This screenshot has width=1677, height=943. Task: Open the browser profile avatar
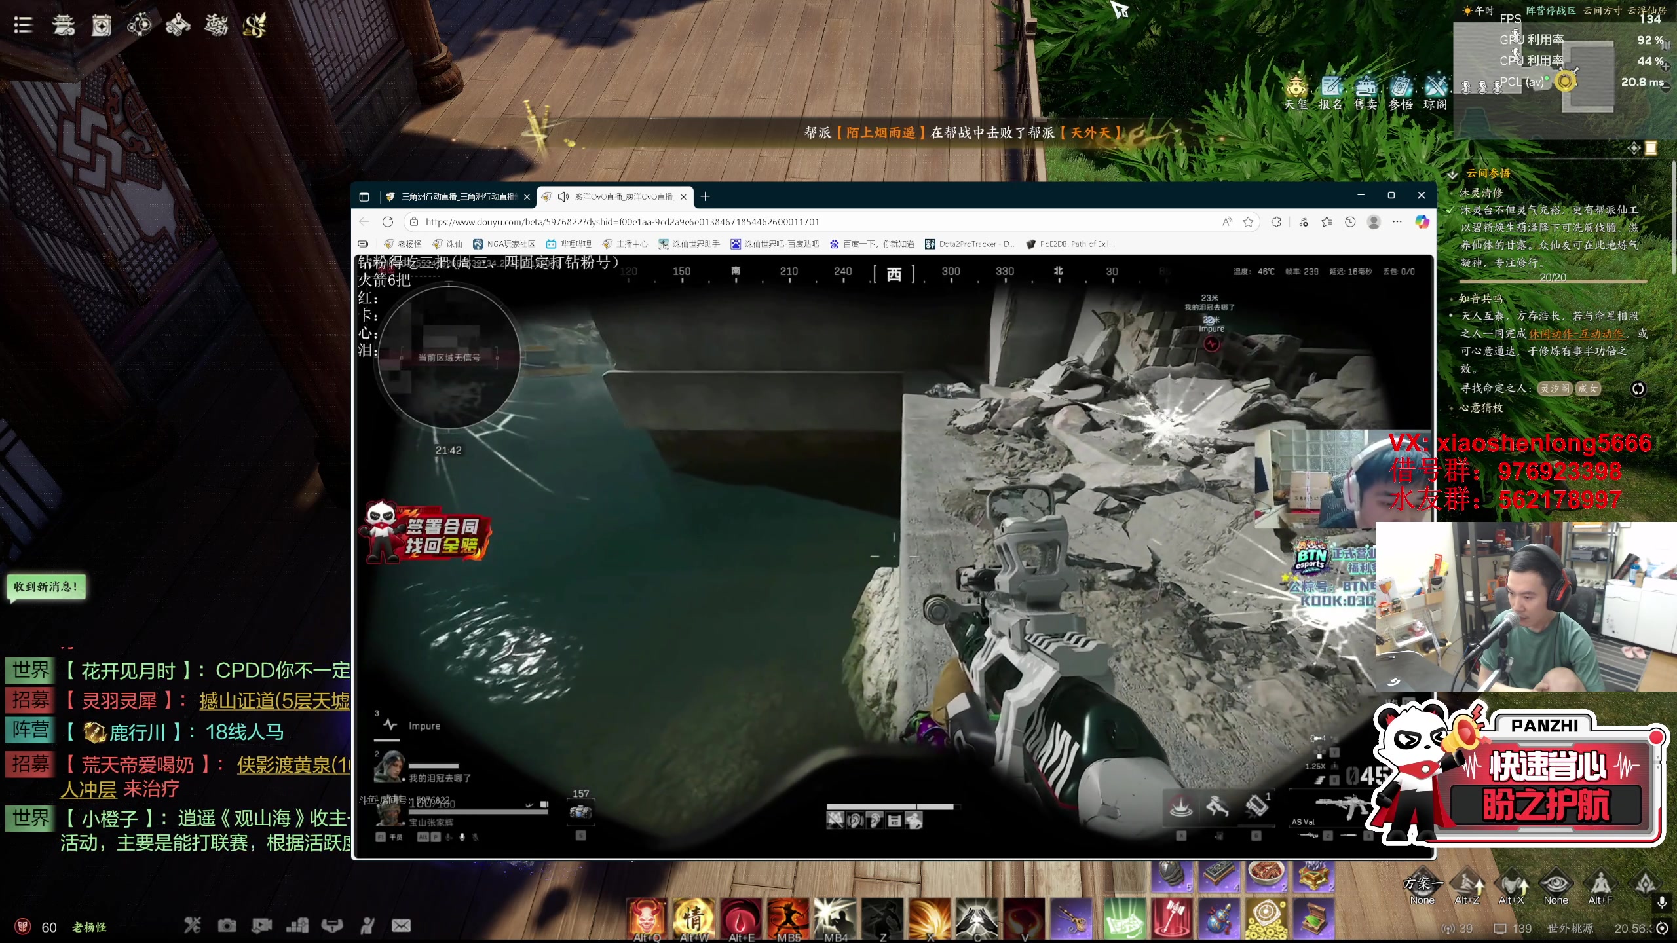click(x=1374, y=222)
